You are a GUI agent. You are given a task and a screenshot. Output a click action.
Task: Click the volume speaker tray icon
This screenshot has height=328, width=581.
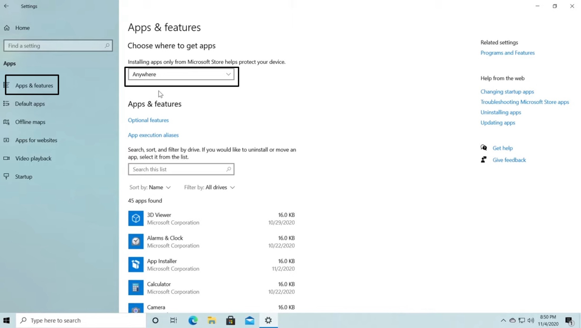coord(531,320)
